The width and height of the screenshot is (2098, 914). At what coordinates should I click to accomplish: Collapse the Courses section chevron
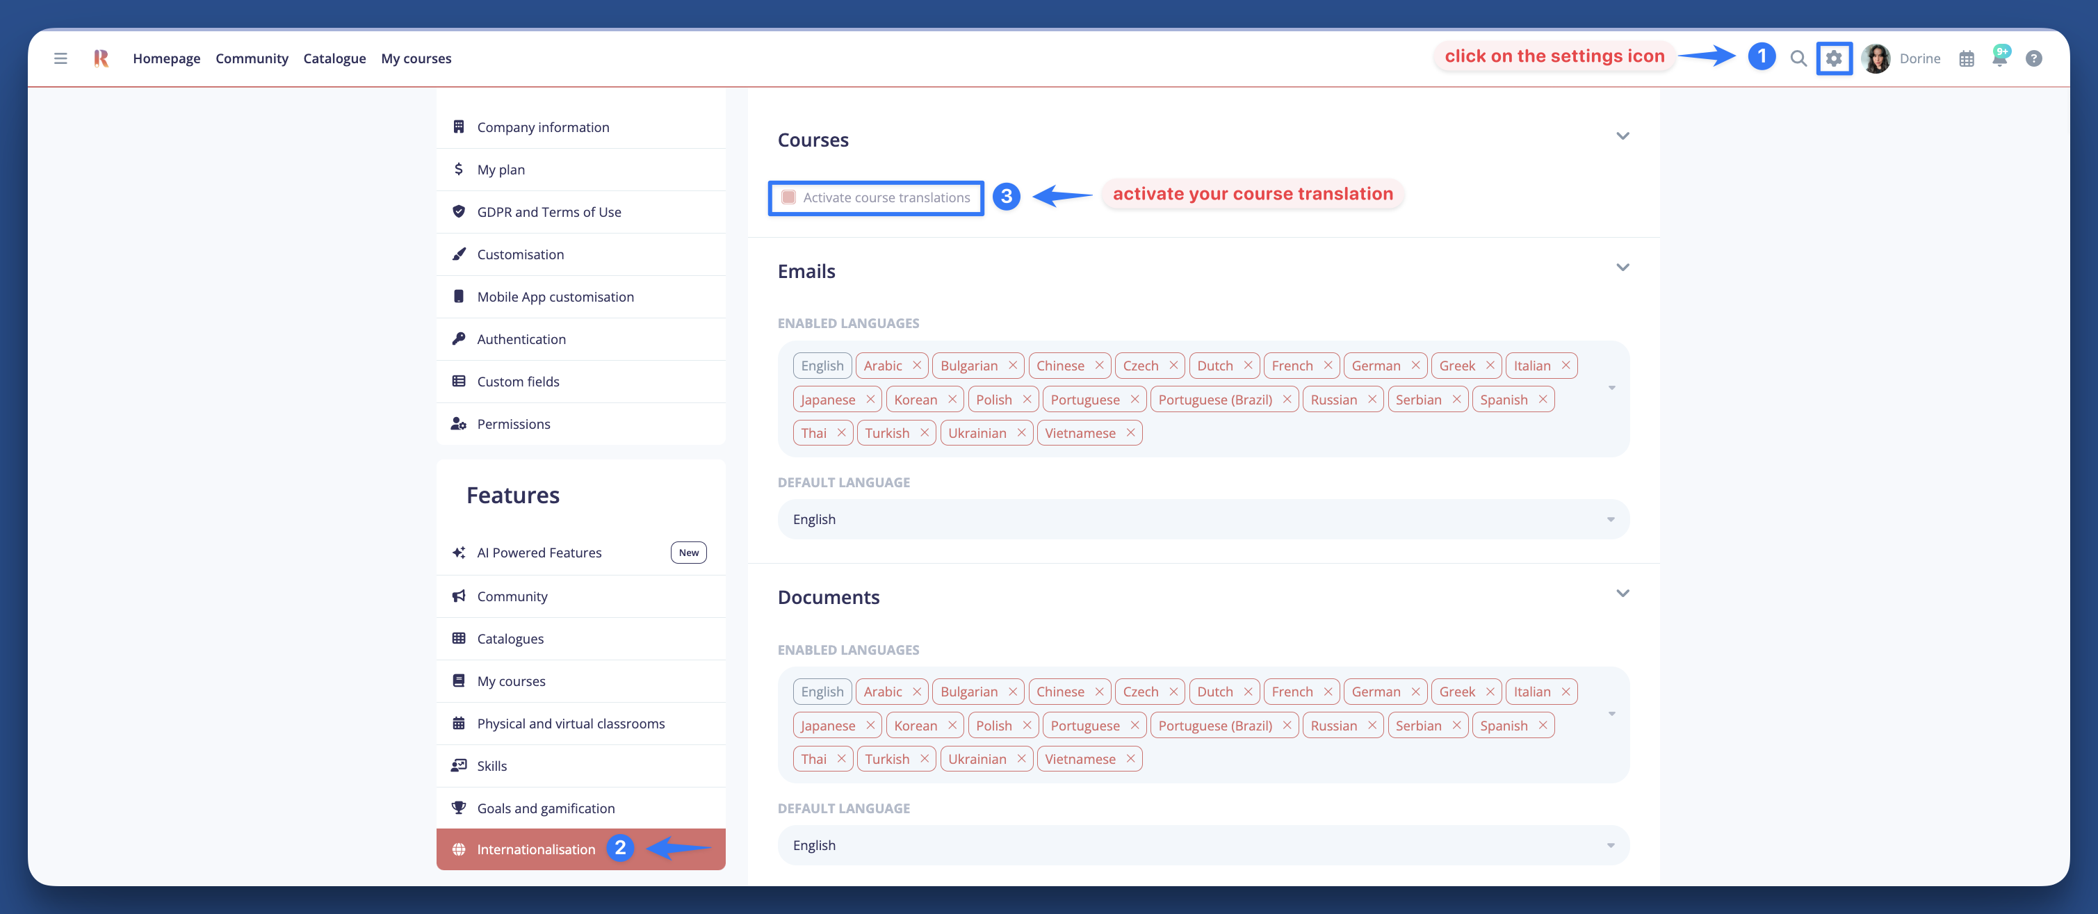(1622, 136)
